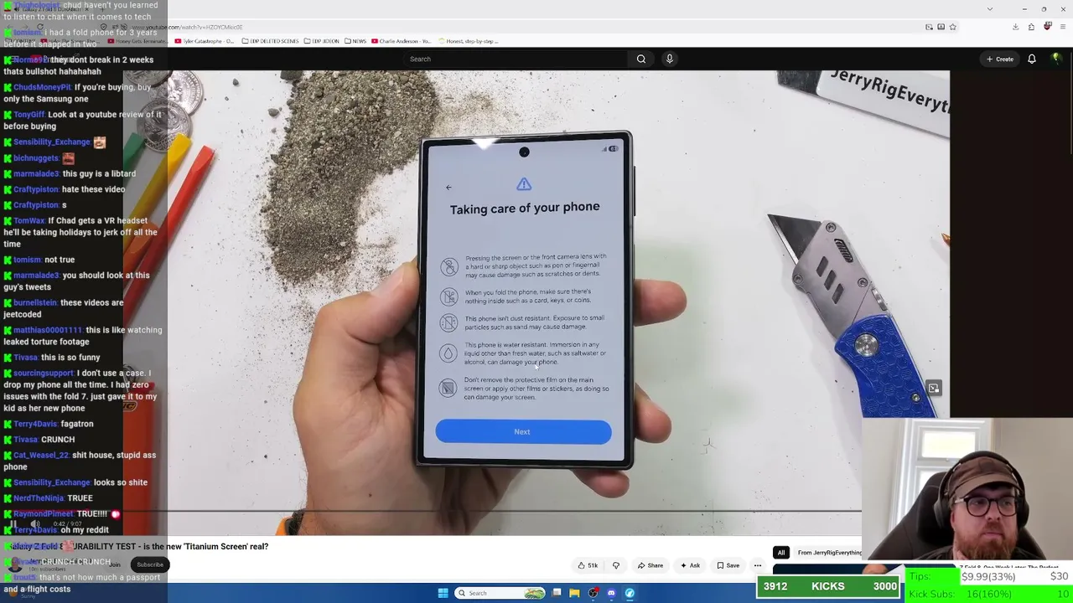Activate voice search microphone
This screenshot has width=1073, height=603.
click(669, 59)
